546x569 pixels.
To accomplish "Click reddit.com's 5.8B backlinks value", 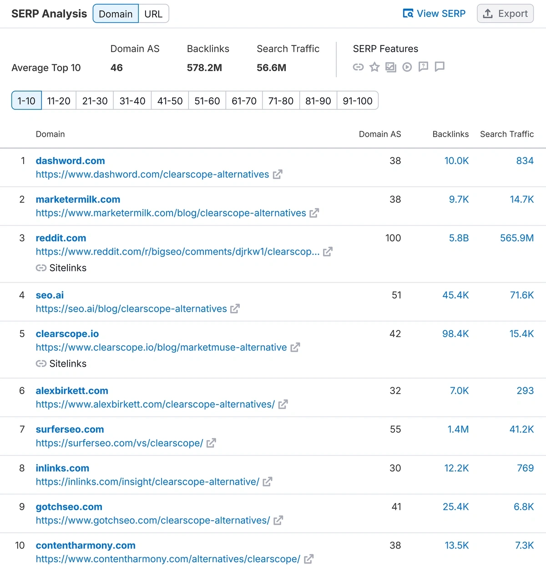I will [459, 238].
